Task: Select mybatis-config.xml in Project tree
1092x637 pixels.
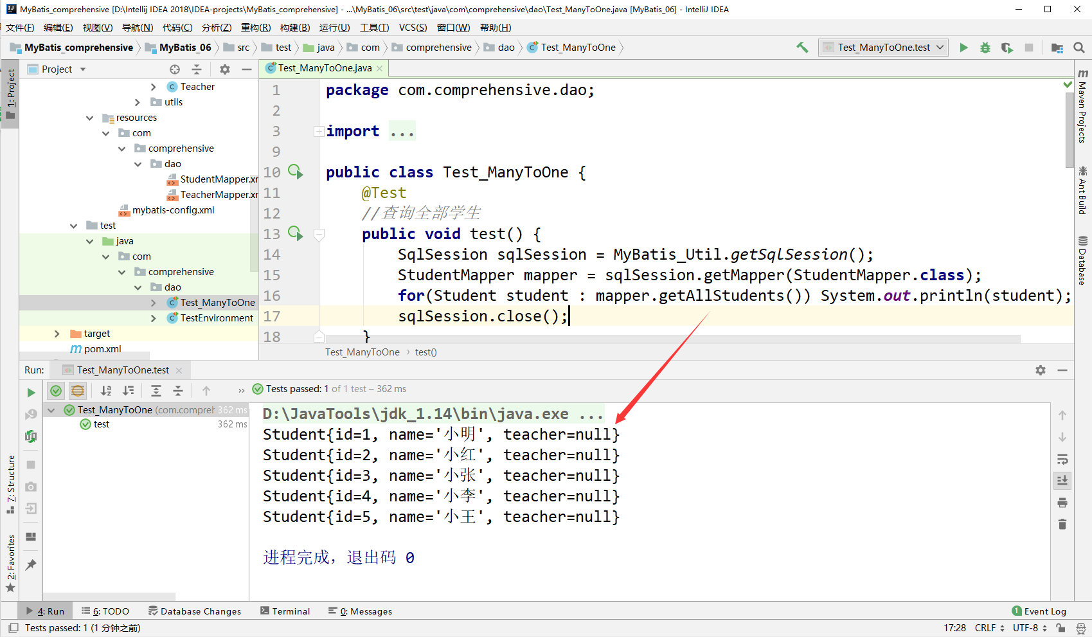Action: click(166, 210)
